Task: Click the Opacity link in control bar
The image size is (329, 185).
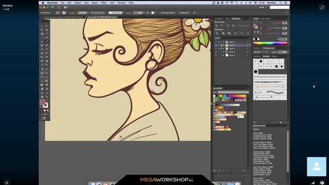Action: [129, 13]
